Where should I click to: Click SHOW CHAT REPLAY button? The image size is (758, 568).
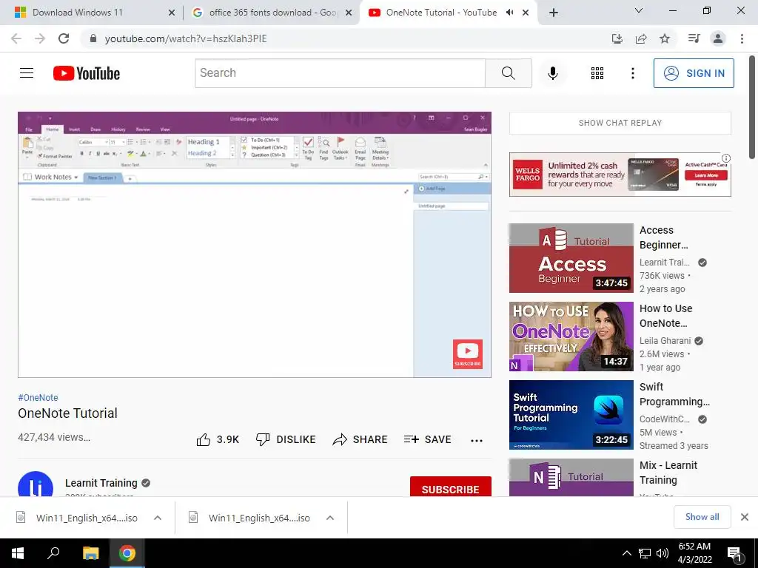click(620, 123)
